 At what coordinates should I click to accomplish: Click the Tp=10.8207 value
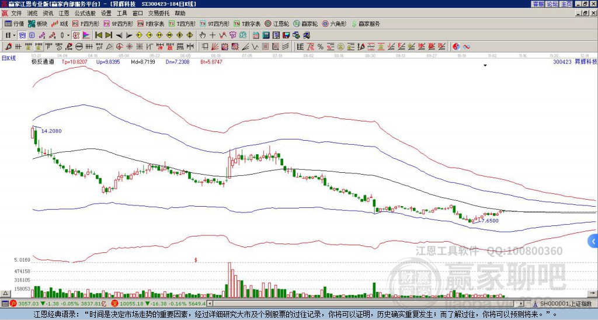(74, 61)
